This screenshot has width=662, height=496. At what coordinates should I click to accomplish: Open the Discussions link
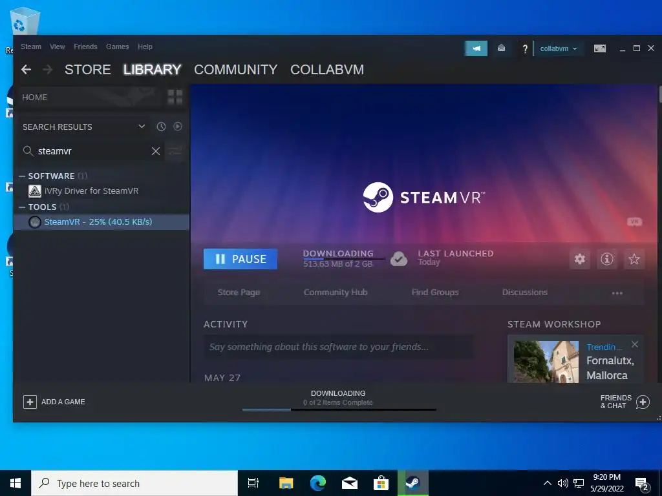click(525, 293)
